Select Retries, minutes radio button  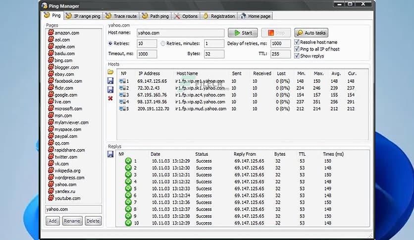point(163,43)
